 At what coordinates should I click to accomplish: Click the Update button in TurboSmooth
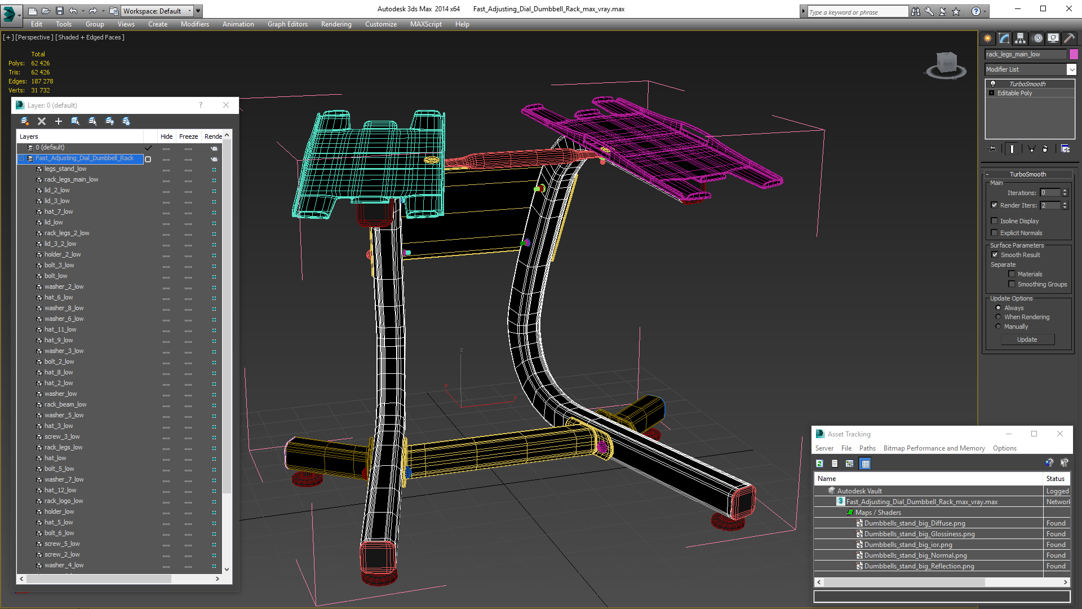tap(1027, 339)
